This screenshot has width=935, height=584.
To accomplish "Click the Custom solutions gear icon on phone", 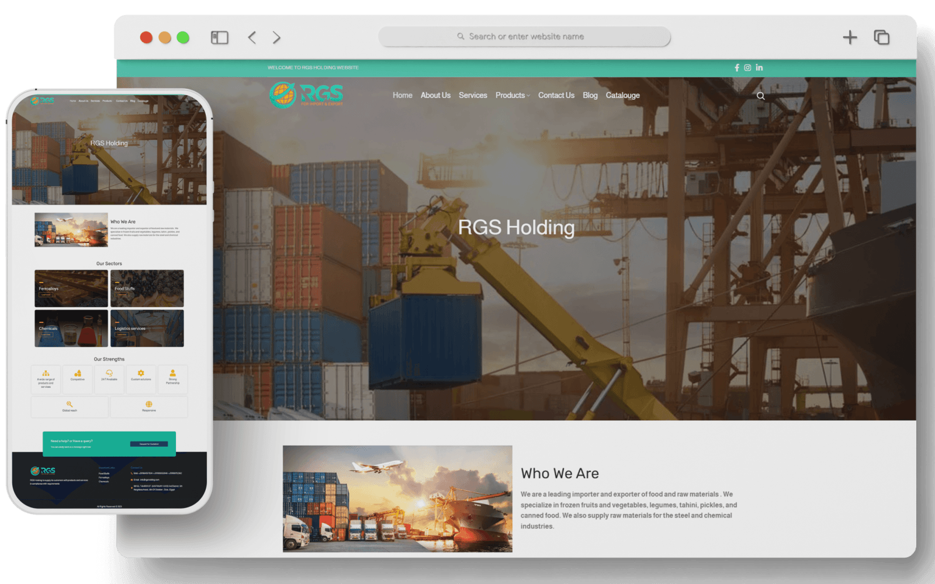I will pos(141,373).
